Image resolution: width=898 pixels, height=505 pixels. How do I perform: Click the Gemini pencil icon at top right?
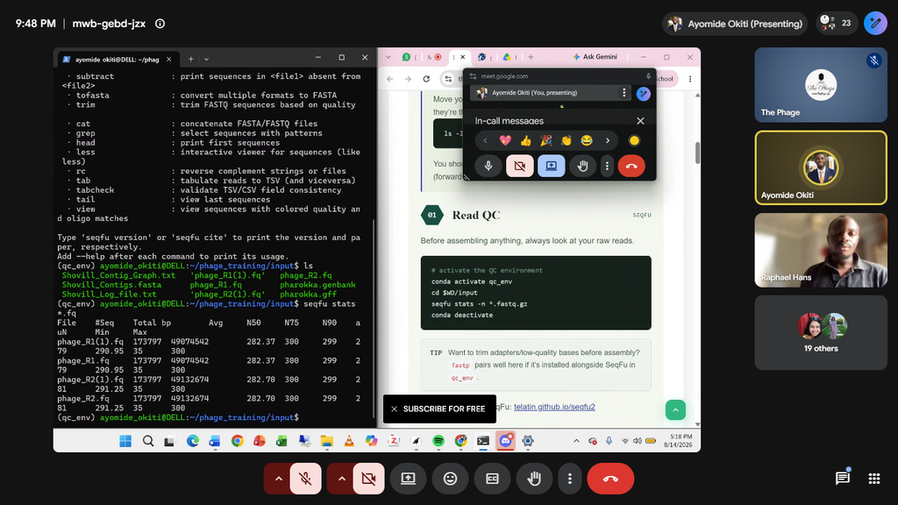tap(875, 24)
